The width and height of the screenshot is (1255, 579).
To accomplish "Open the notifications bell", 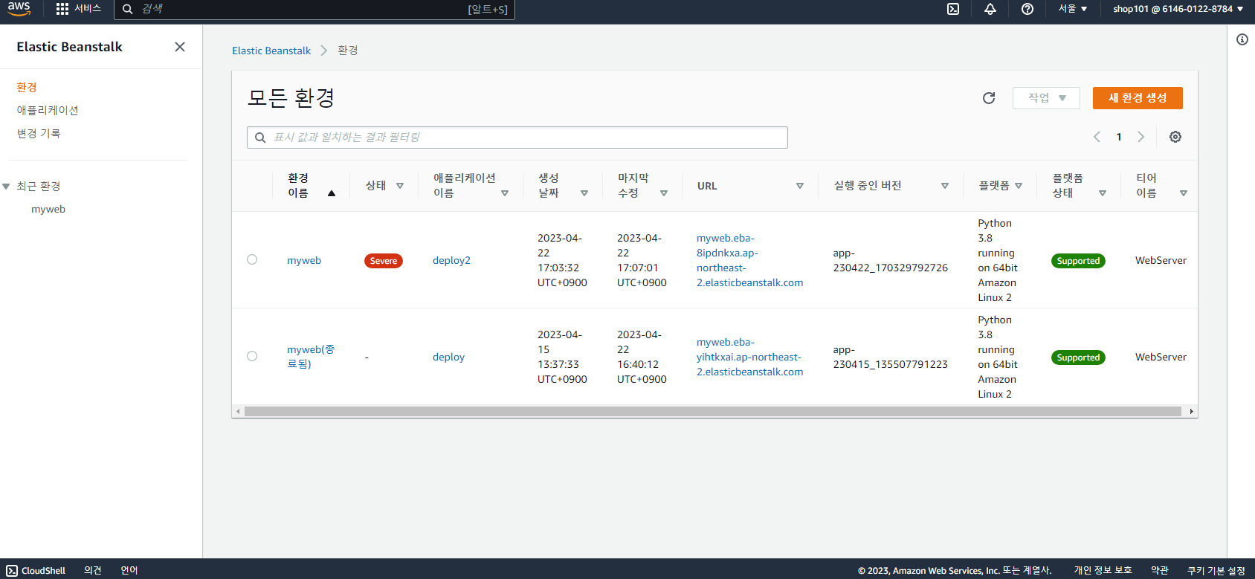I will [x=990, y=9].
